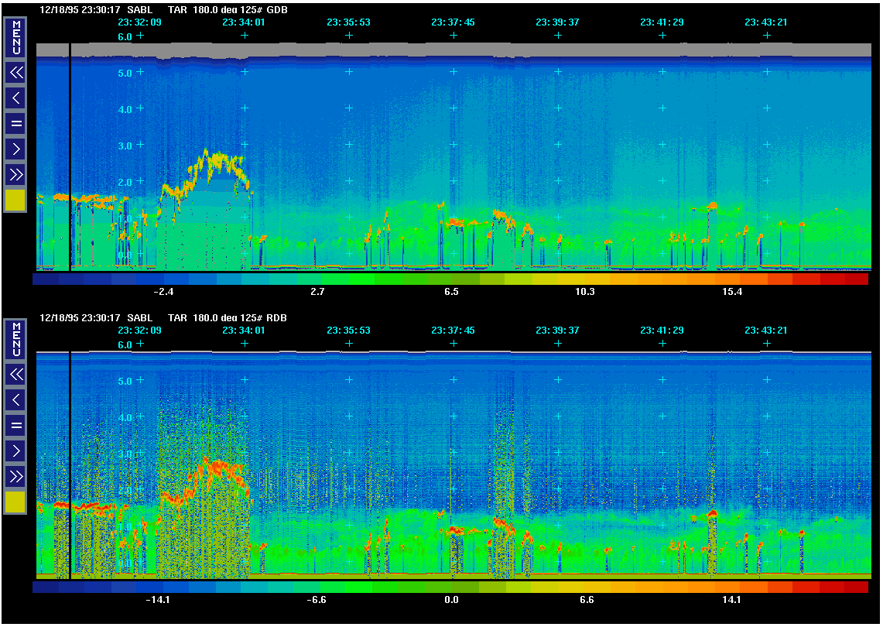883x627 pixels.
Task: Click red end of GDB color scale
Action: (x=855, y=279)
